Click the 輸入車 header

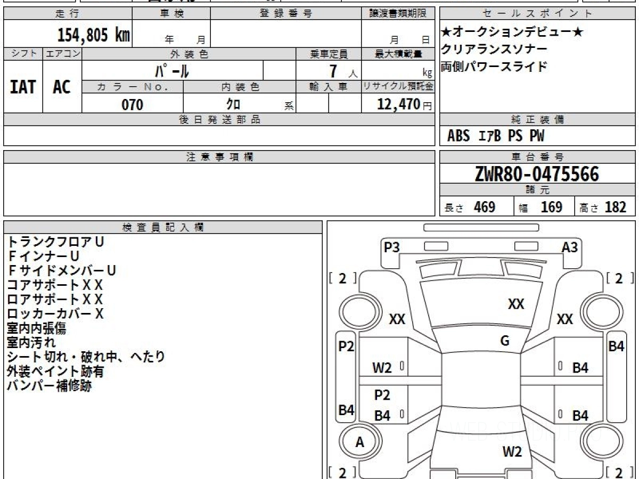[329, 87]
